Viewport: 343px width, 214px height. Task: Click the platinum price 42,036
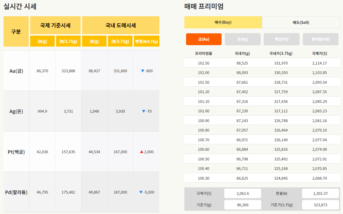pyautogui.click(x=42, y=152)
